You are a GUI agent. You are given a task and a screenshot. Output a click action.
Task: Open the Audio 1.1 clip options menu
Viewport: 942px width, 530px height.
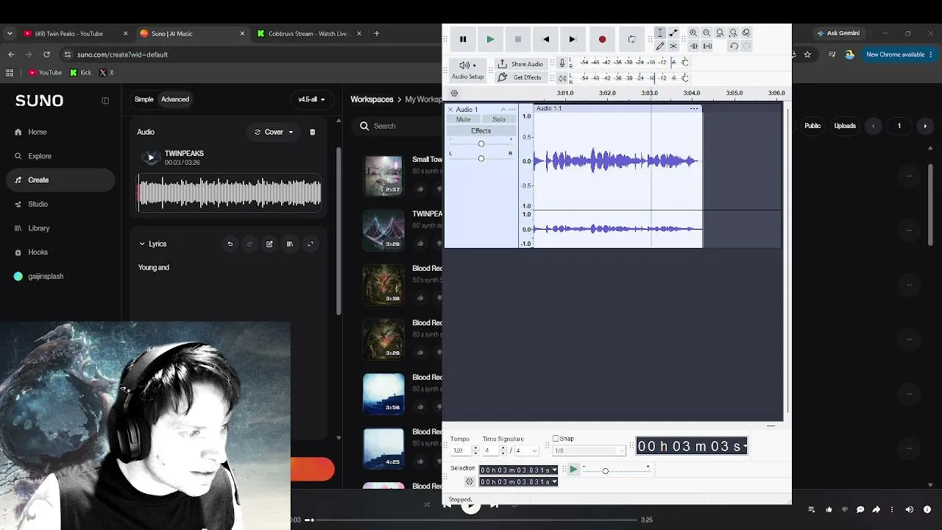click(693, 109)
